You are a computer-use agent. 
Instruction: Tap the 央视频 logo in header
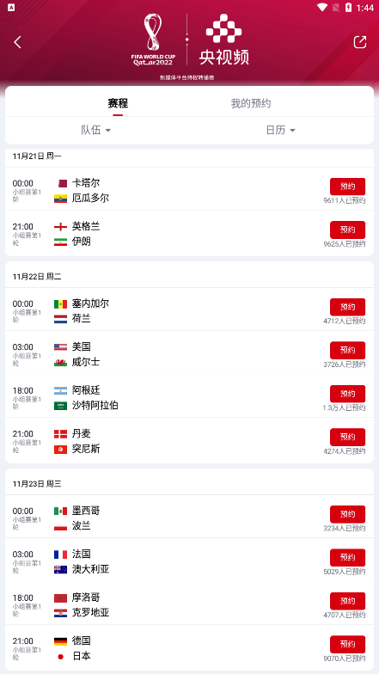point(223,40)
